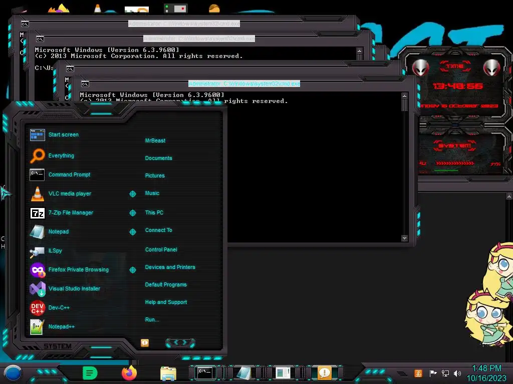Open system menu icon of the second cmd window

coord(40,39)
